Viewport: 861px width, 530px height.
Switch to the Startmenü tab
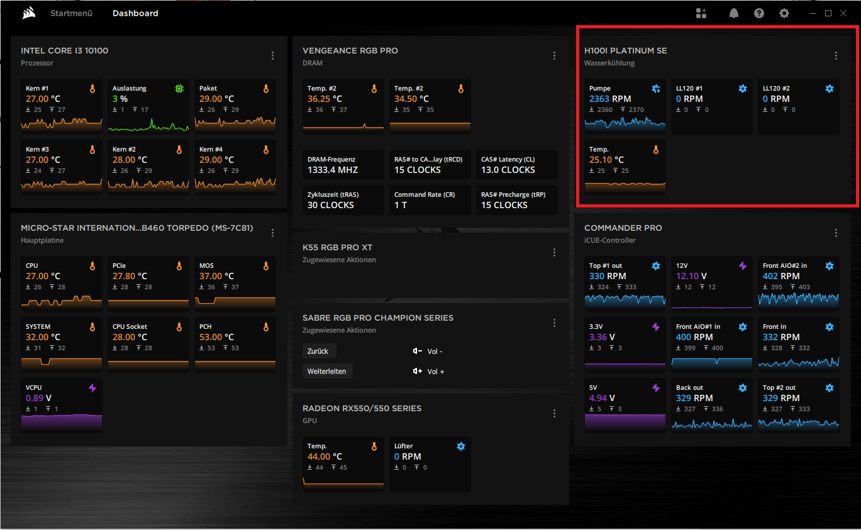70,13
